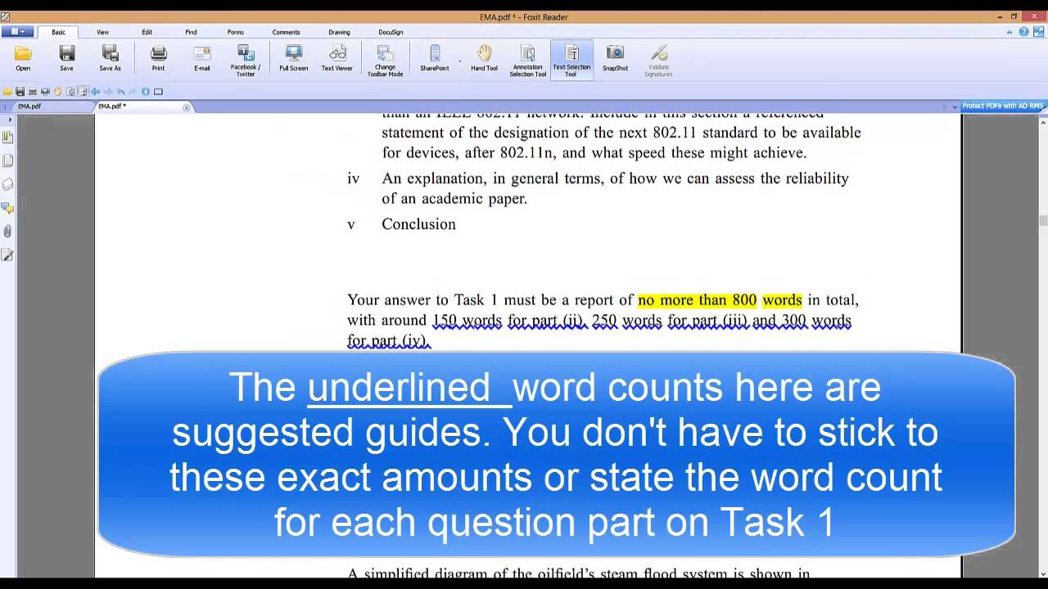Select the Hand Tool
This screenshot has width=1048, height=589.
(x=484, y=59)
